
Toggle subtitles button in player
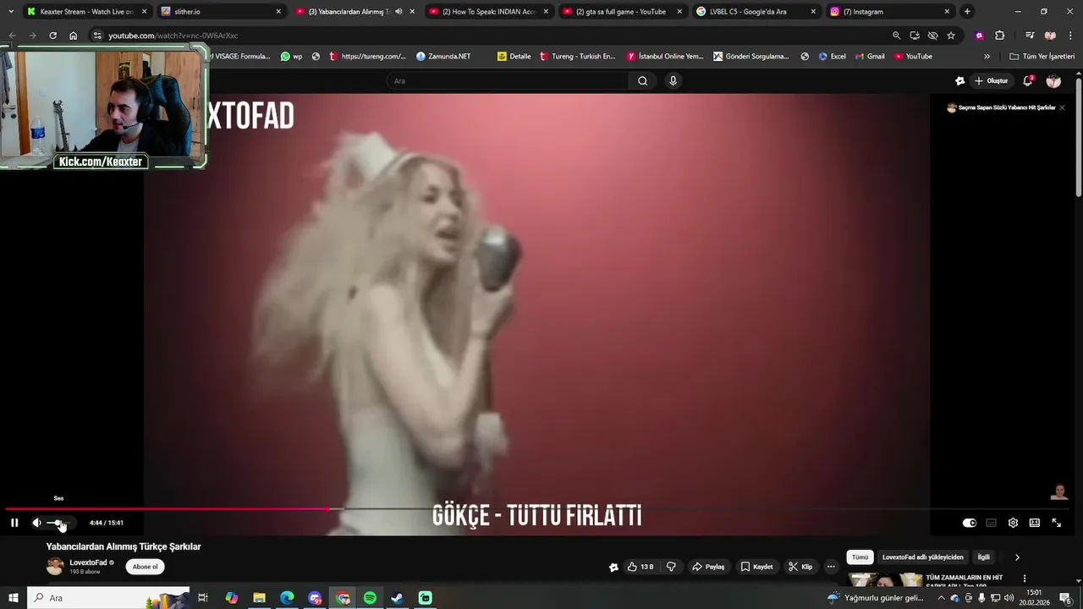coord(991,523)
